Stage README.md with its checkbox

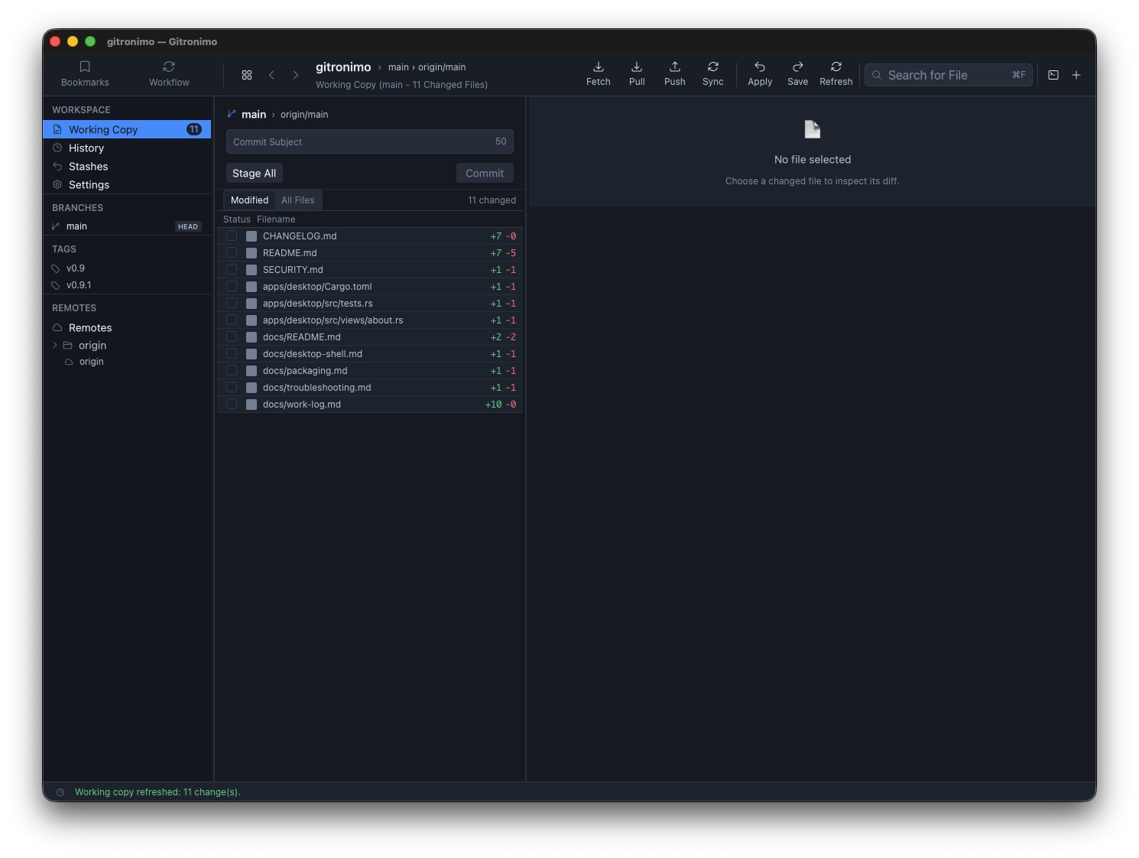(x=232, y=253)
